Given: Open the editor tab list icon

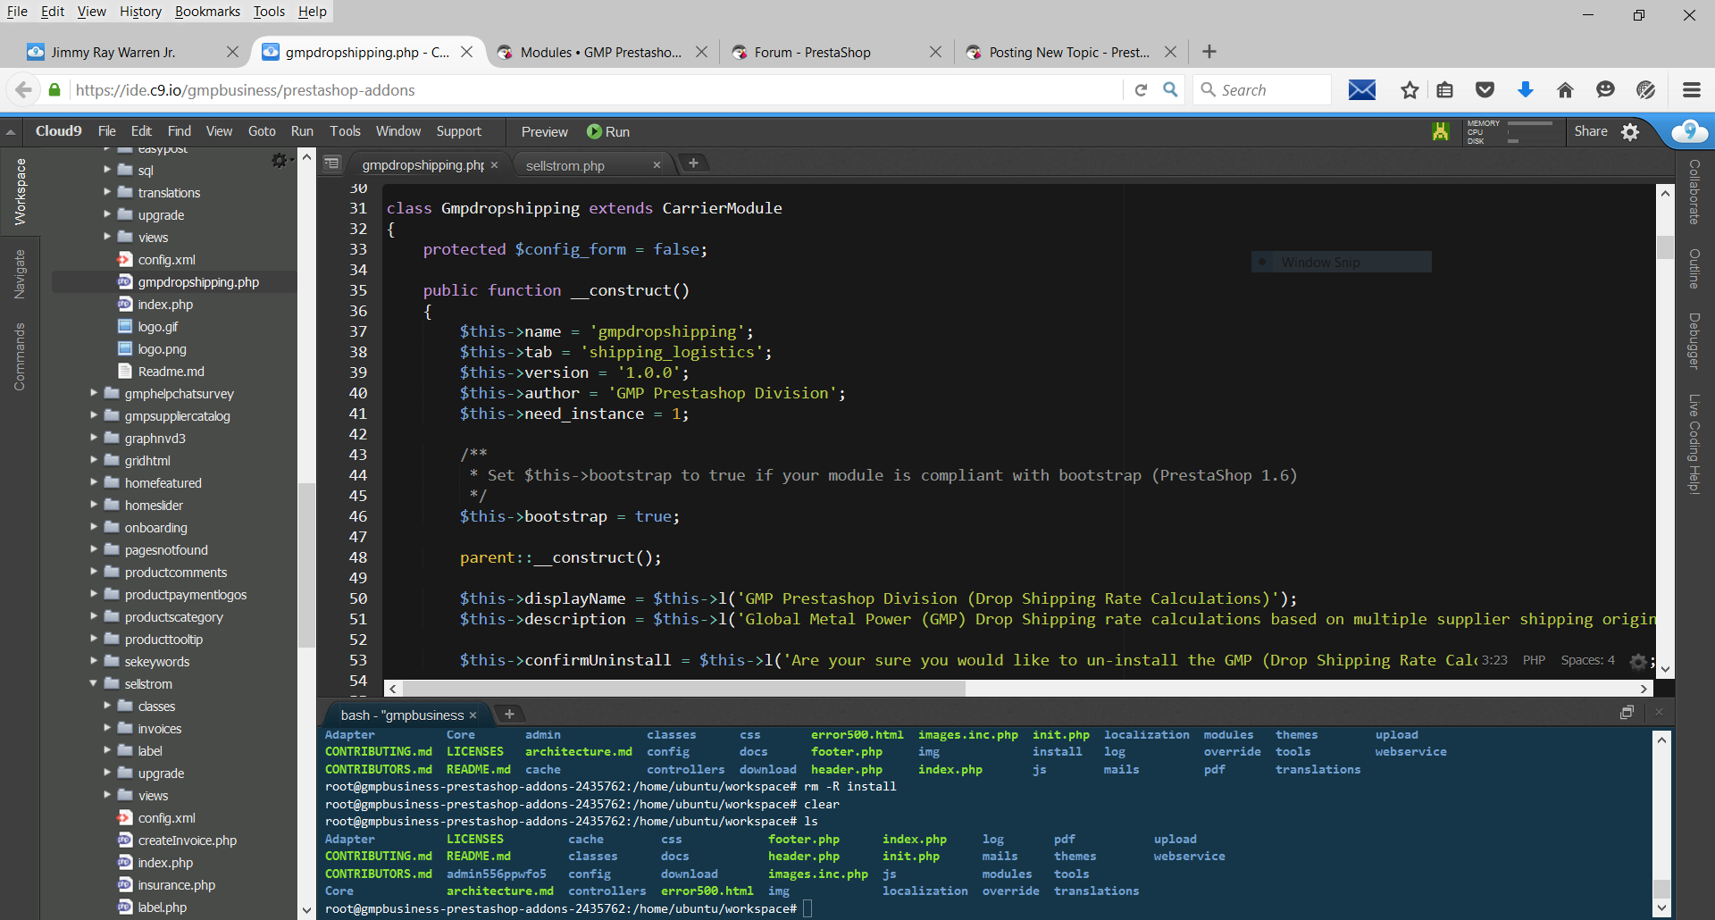Looking at the screenshot, I should coord(331,163).
